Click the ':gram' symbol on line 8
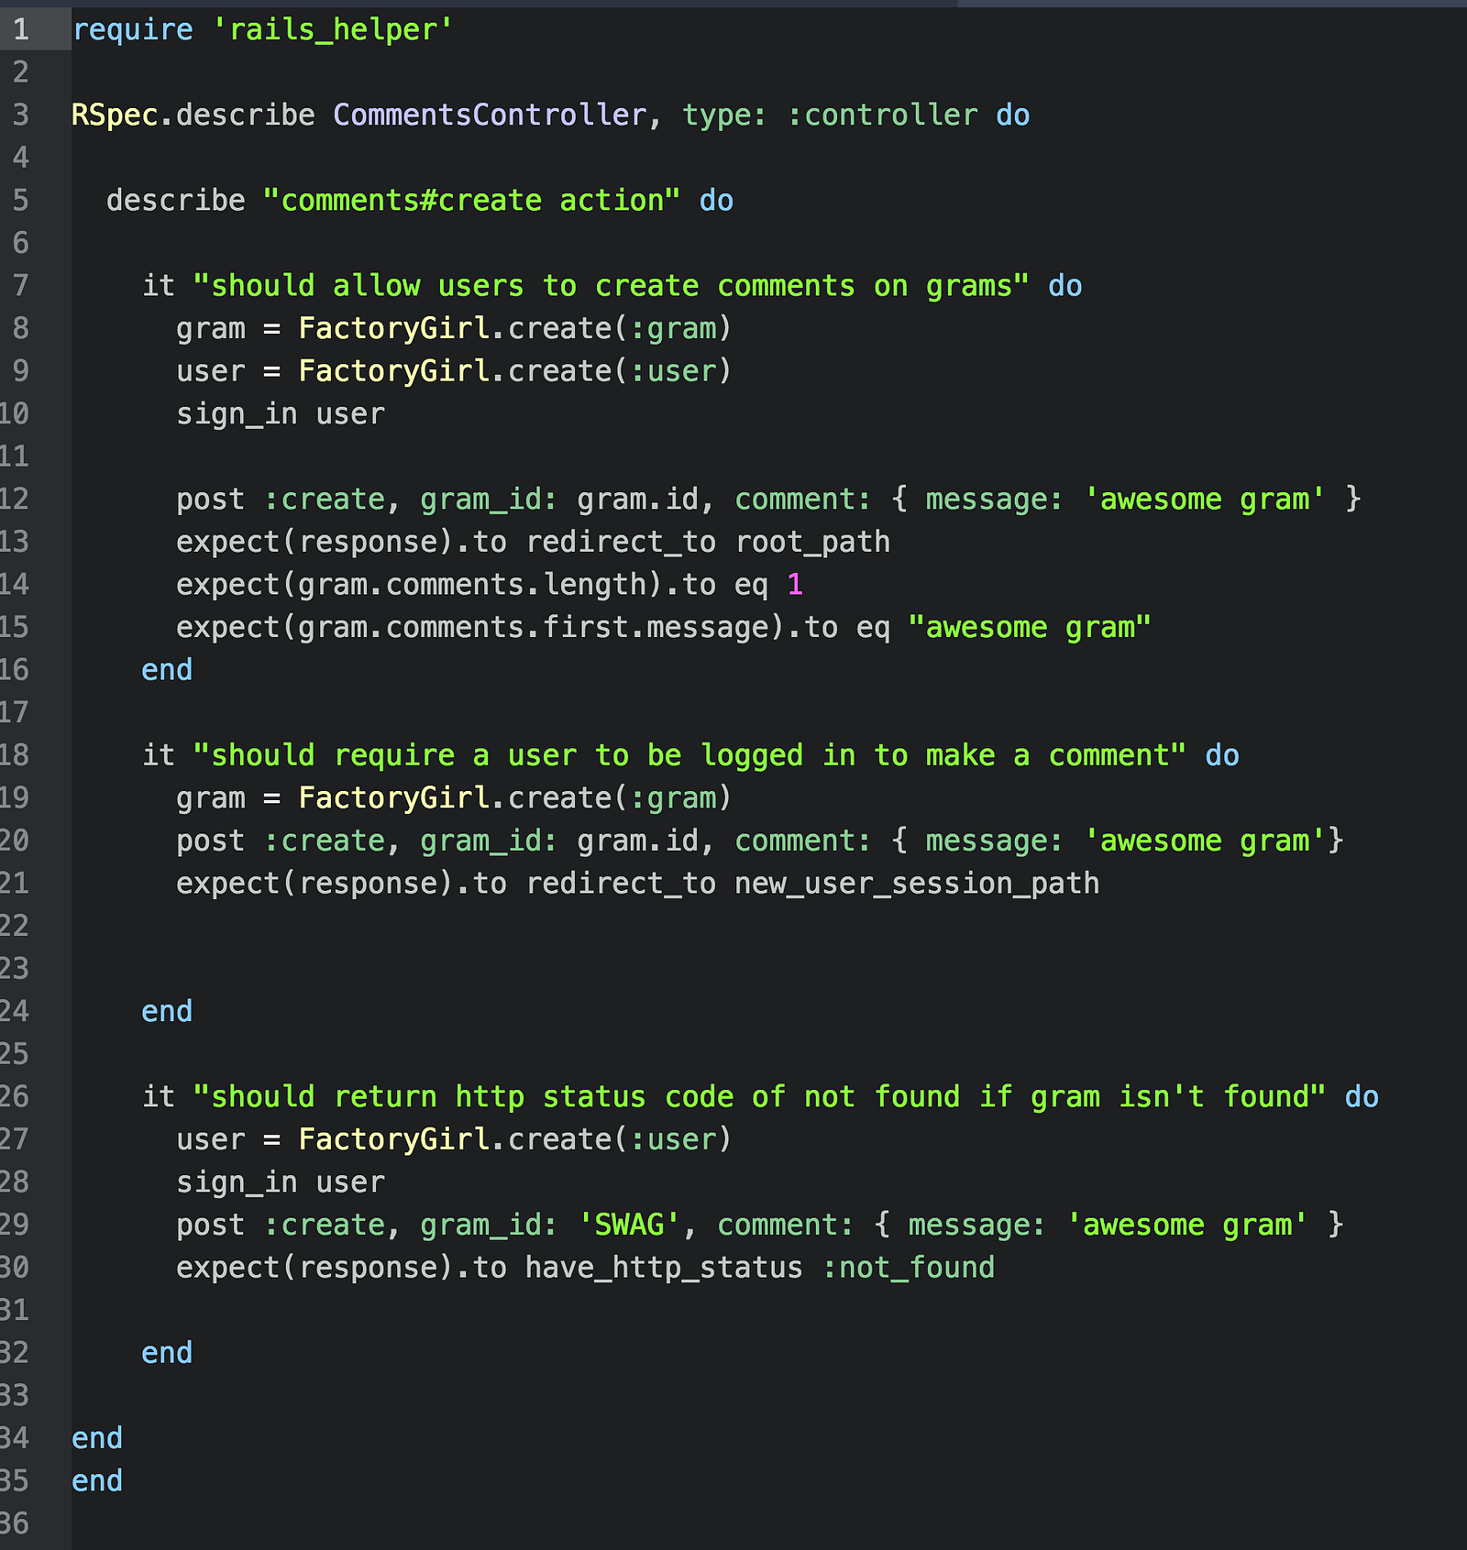1467x1550 pixels. click(x=673, y=328)
